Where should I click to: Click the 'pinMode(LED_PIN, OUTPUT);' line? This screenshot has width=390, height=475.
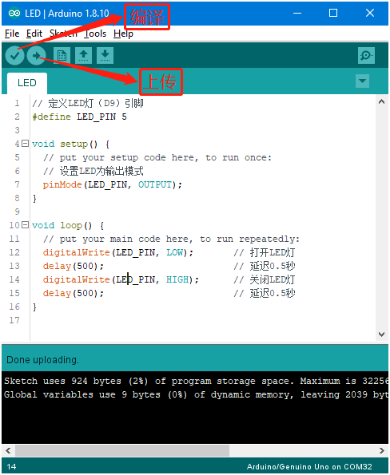(x=112, y=184)
